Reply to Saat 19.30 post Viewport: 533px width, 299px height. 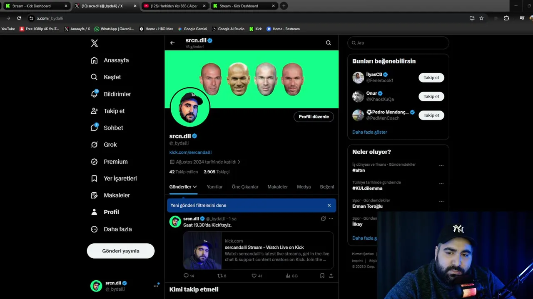186,275
